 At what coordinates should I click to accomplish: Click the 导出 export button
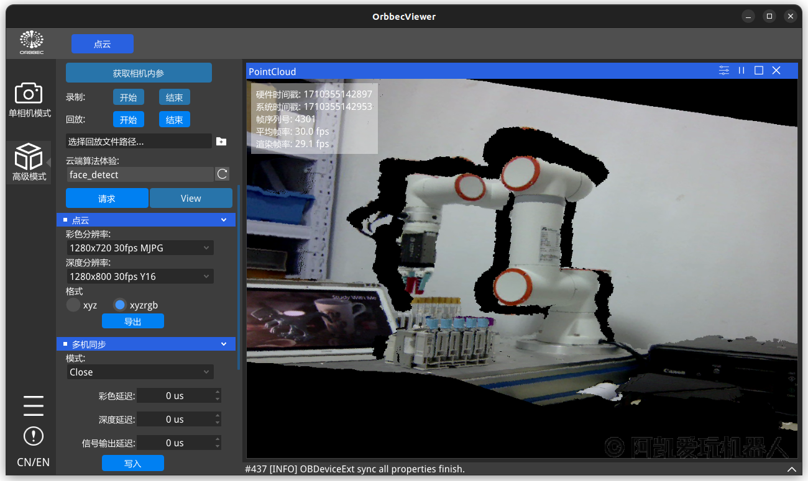pos(133,321)
